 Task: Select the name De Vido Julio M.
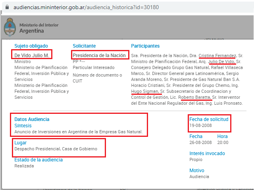tap(32, 56)
